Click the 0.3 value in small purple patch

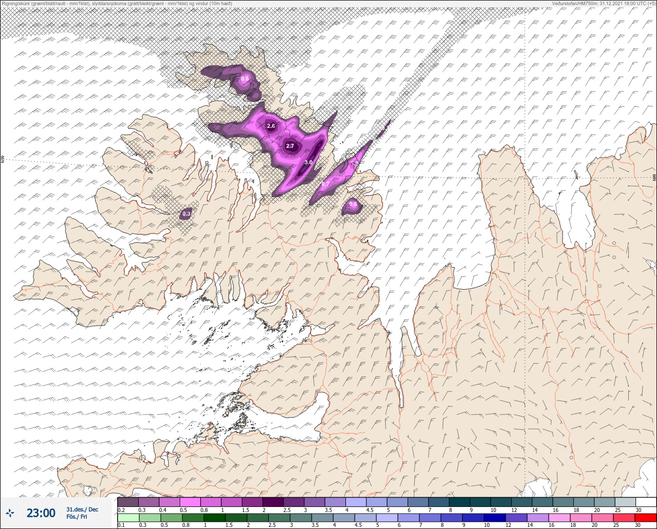186,214
